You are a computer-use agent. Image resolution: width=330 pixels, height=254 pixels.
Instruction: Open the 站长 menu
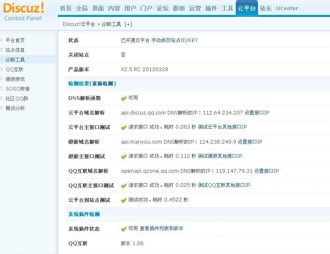click(266, 8)
